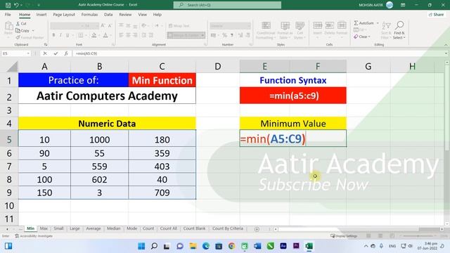Open the AutoSum dropdown arrow

pyautogui.click(x=378, y=23)
